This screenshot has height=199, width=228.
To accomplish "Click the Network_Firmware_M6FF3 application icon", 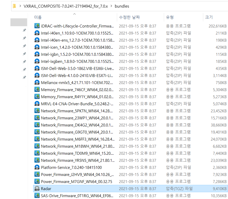I will pos(37,139).
